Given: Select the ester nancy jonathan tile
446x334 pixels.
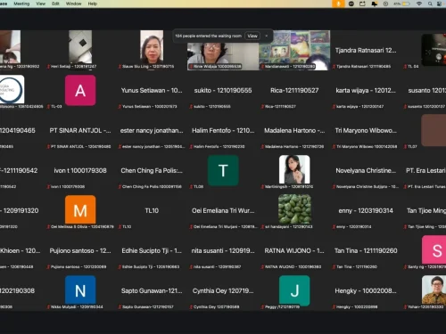Looking at the screenshot, I should [x=152, y=130].
